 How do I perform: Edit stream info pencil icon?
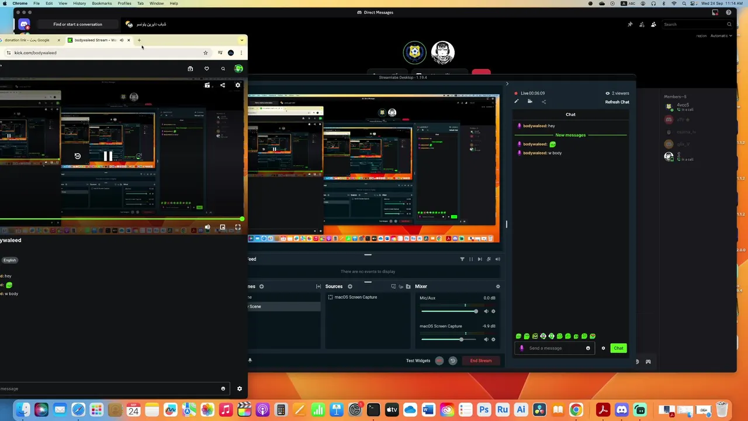516,102
